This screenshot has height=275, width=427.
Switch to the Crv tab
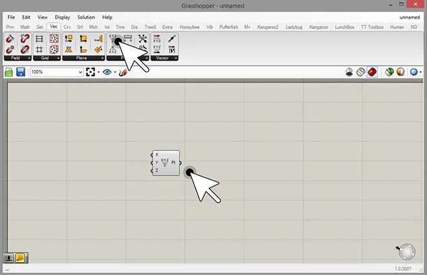click(x=67, y=27)
